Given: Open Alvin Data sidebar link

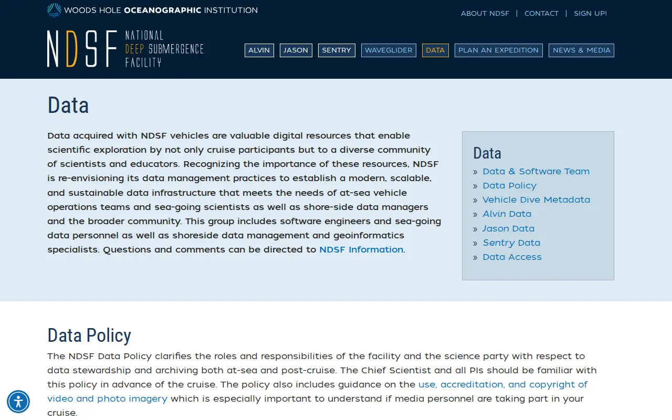Looking at the screenshot, I should pyautogui.click(x=507, y=214).
